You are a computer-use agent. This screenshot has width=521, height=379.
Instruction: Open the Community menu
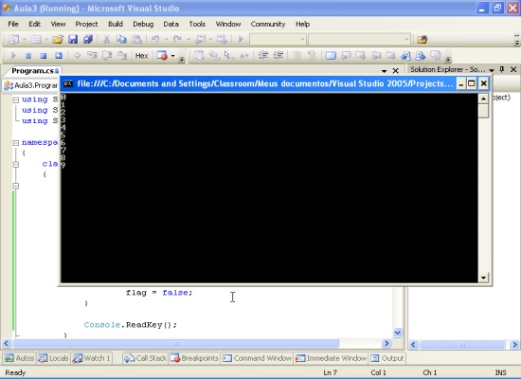(x=268, y=24)
